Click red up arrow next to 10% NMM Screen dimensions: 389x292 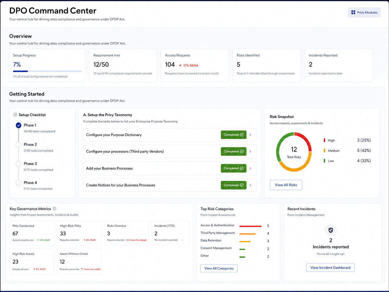180,65
